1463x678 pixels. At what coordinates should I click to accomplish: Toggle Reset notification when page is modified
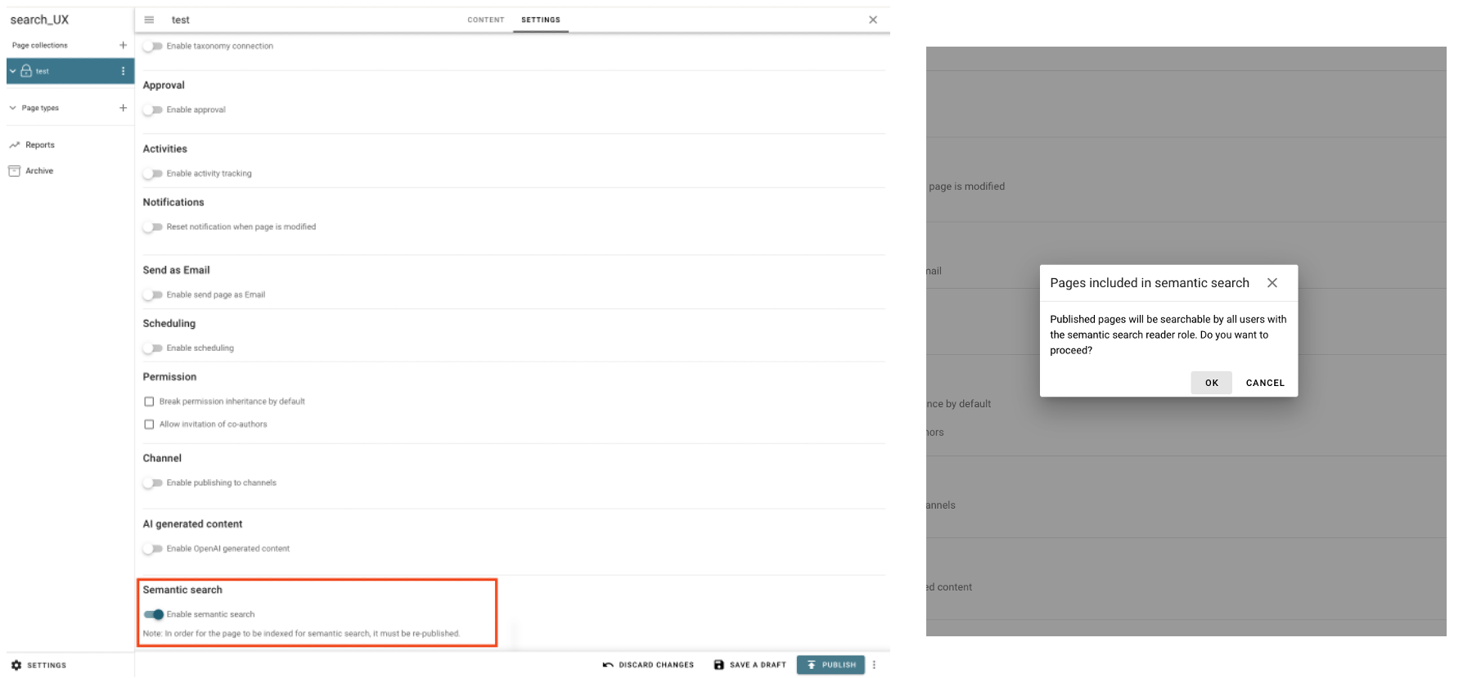coord(152,227)
